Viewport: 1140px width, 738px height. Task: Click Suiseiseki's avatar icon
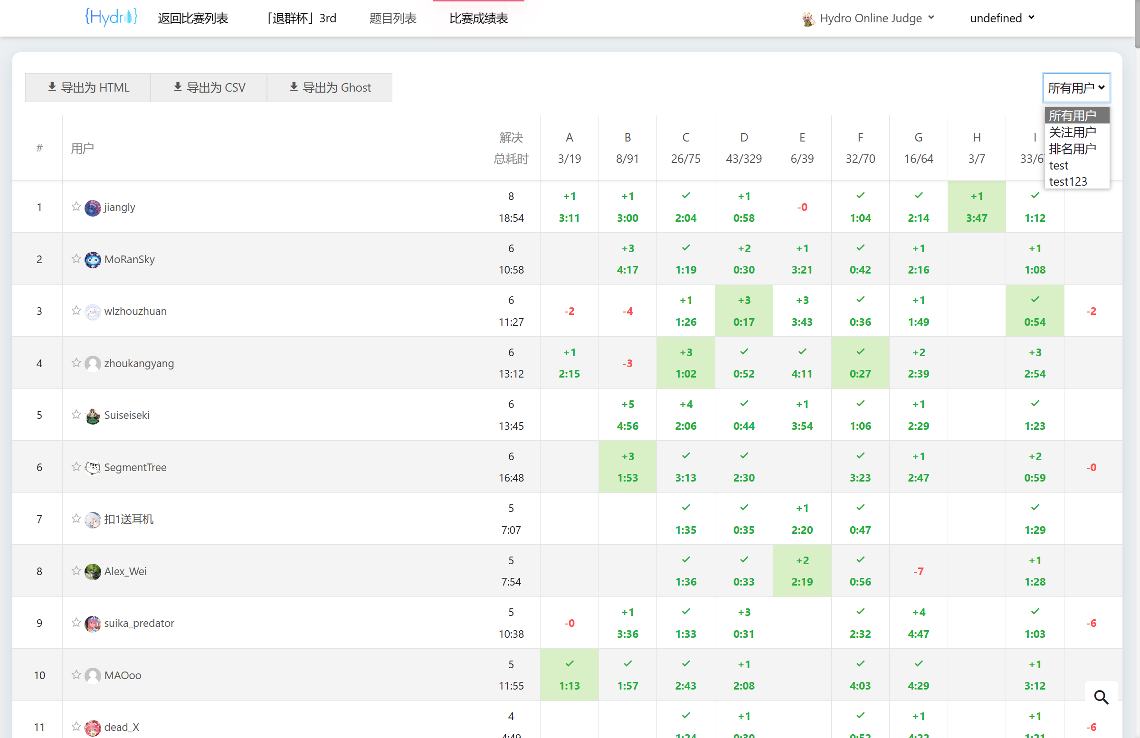pyautogui.click(x=93, y=416)
